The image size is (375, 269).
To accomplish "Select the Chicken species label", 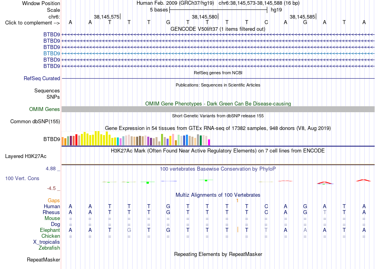I will pyautogui.click(x=51, y=236).
